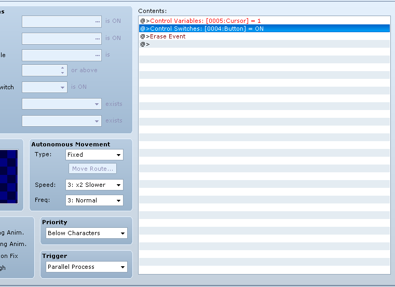Open the self switch condition dropdown
Image resolution: width=395 pixels, height=287 pixels.
(x=45, y=87)
